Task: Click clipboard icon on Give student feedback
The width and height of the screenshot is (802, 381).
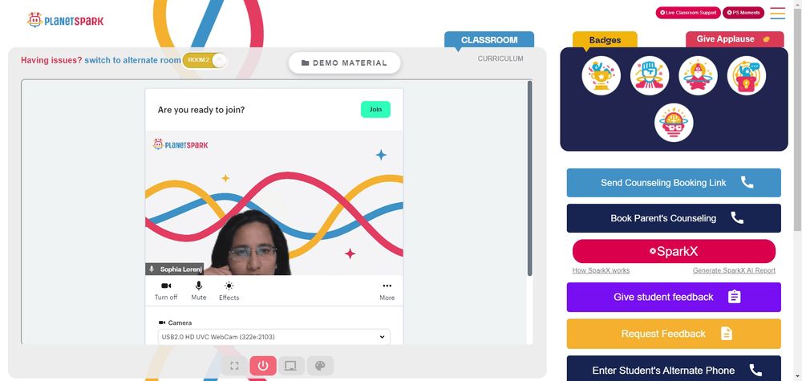Action: [734, 297]
